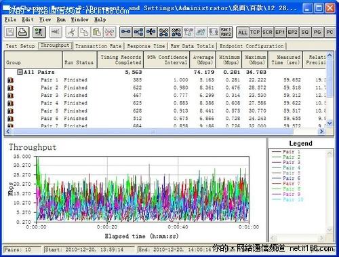Open the View menu
This screenshot has height=257, width=339.
[45, 20]
